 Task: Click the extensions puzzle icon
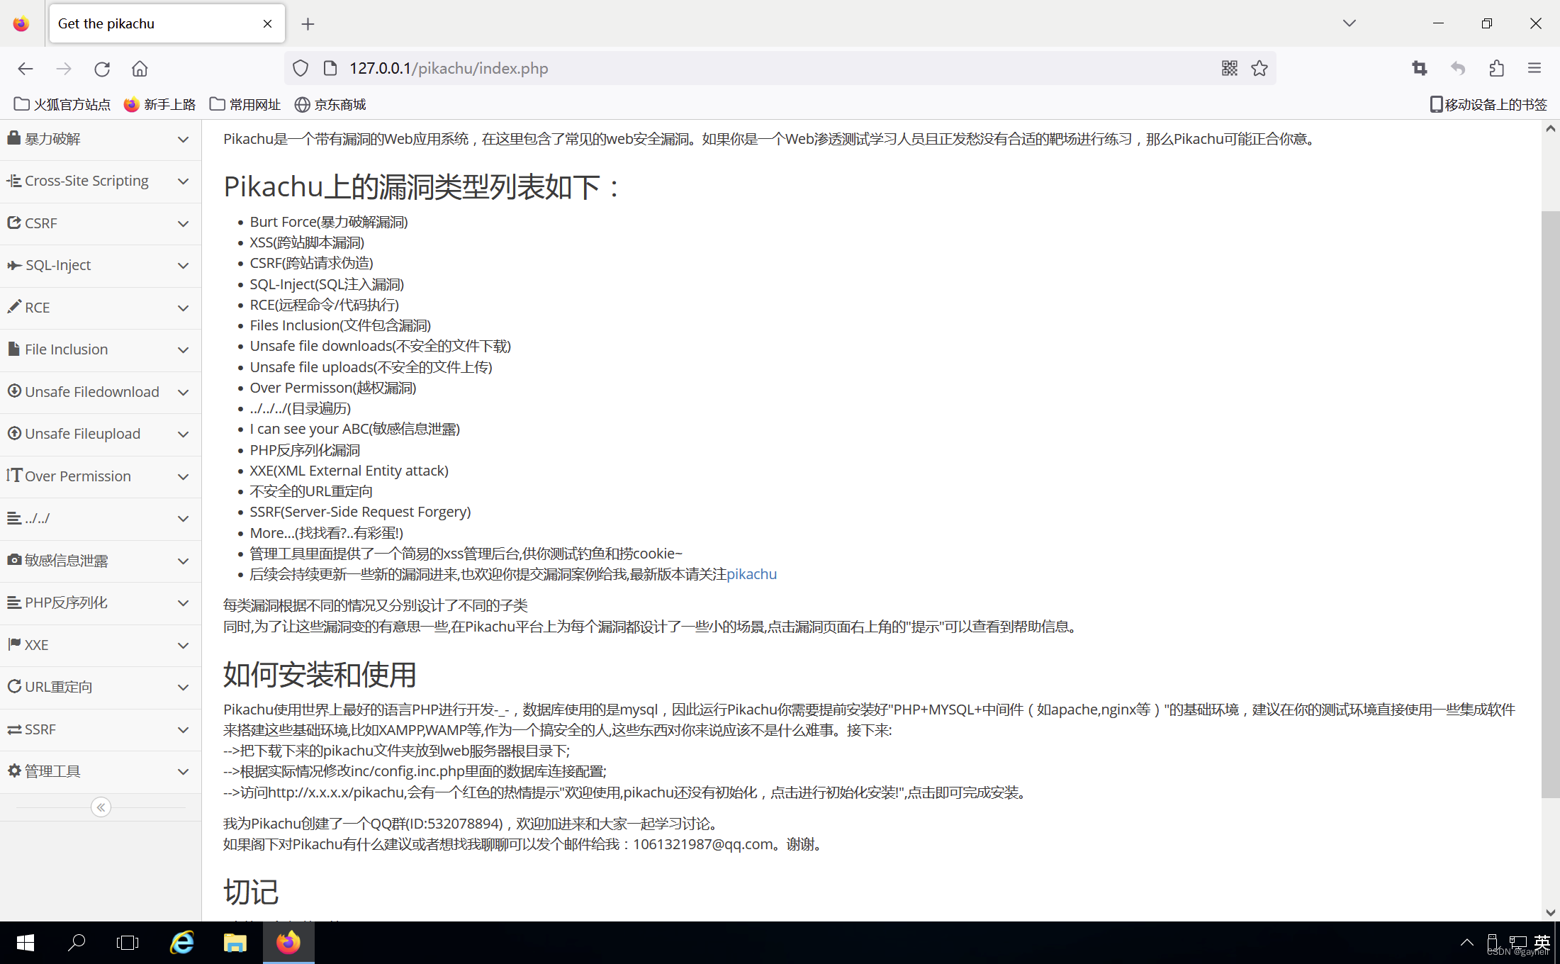pos(1496,68)
